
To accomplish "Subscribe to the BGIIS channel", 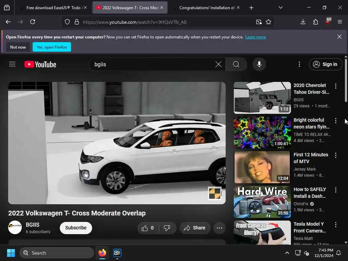I will pyautogui.click(x=76, y=228).
